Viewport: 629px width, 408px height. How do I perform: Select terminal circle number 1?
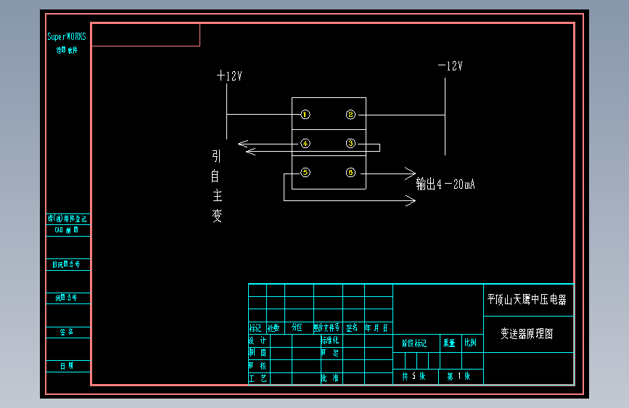click(x=305, y=115)
